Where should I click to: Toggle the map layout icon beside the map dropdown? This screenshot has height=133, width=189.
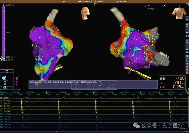tap(144, 6)
